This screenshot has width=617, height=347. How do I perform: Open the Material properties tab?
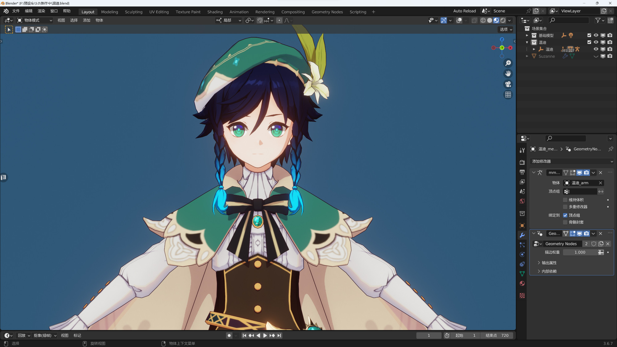tap(522, 283)
